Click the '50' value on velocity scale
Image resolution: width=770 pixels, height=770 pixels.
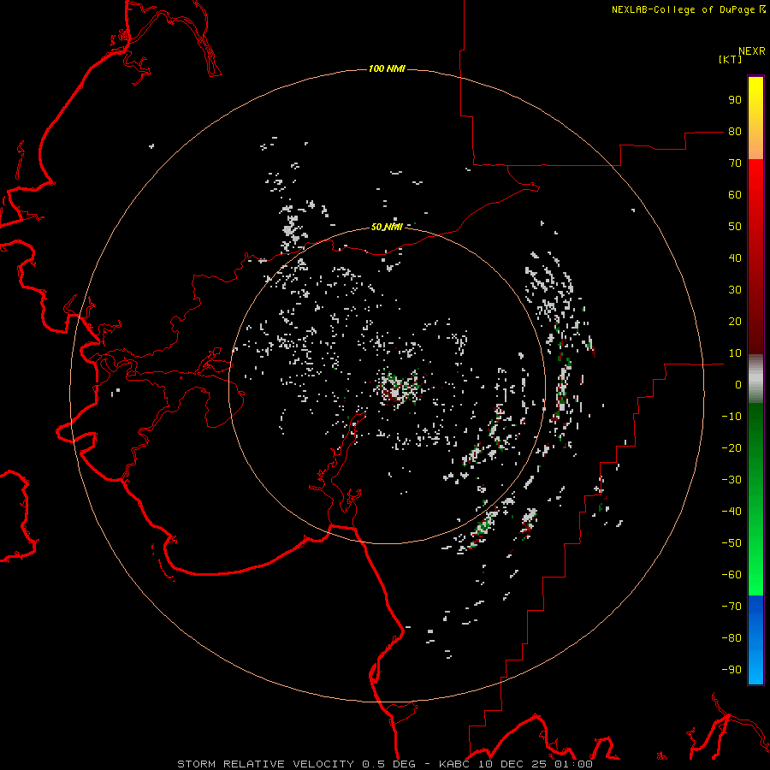(x=735, y=227)
